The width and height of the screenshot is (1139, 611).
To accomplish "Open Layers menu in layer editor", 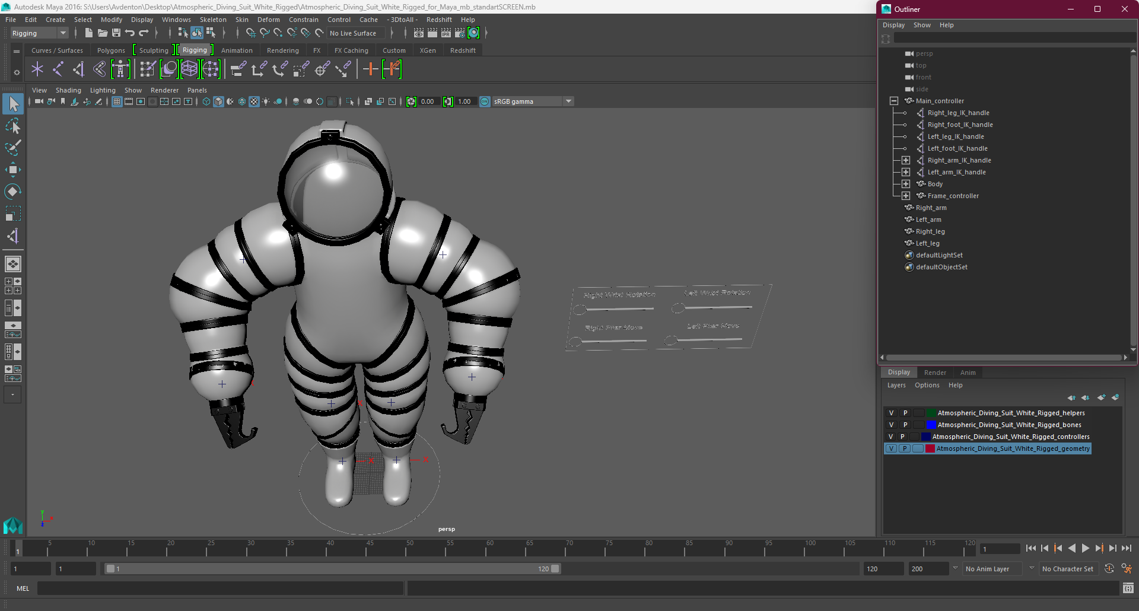I will pos(896,385).
